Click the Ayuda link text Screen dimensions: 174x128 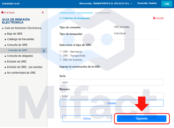(x=160, y=18)
